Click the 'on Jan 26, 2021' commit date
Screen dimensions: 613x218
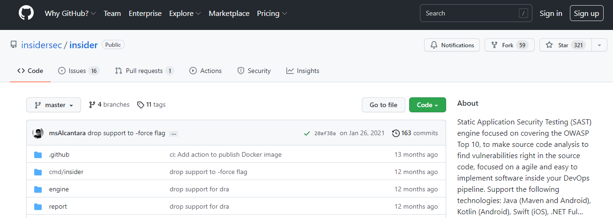(x=362, y=133)
